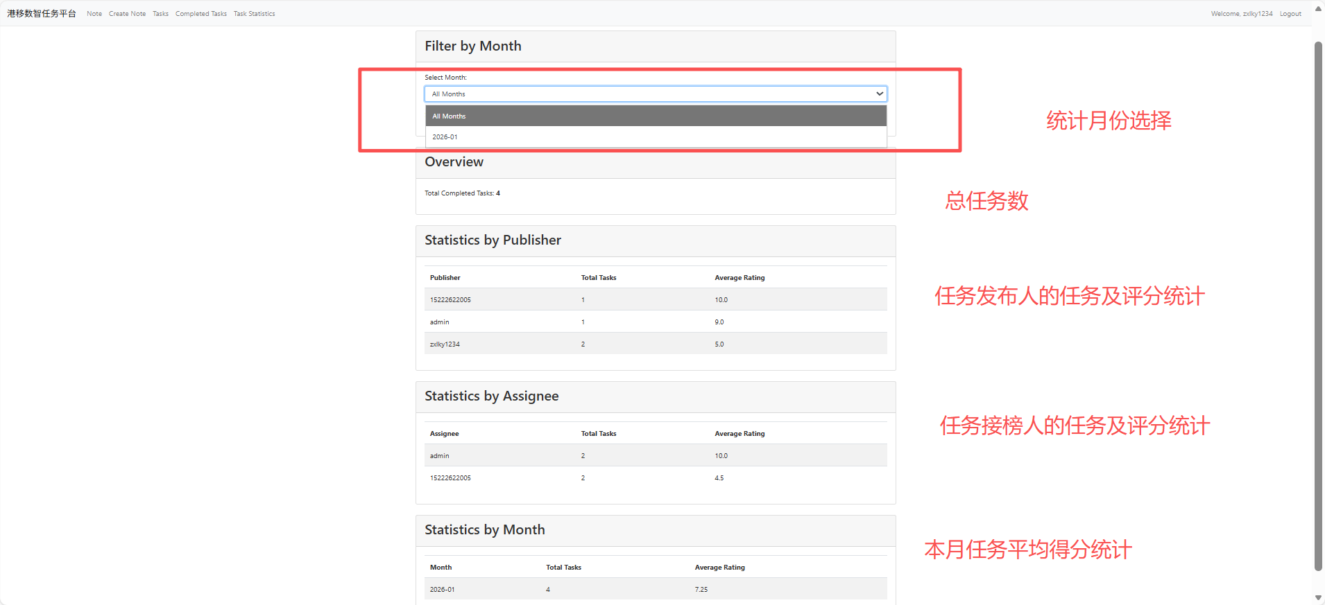Image resolution: width=1325 pixels, height=605 pixels.
Task: Select the 2026-01 option in dropdown
Action: tap(656, 137)
